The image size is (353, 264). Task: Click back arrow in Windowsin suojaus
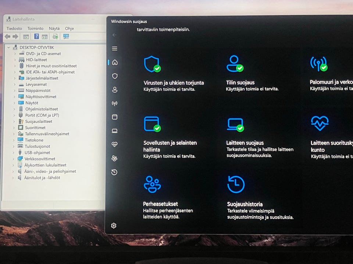pyautogui.click(x=114, y=35)
